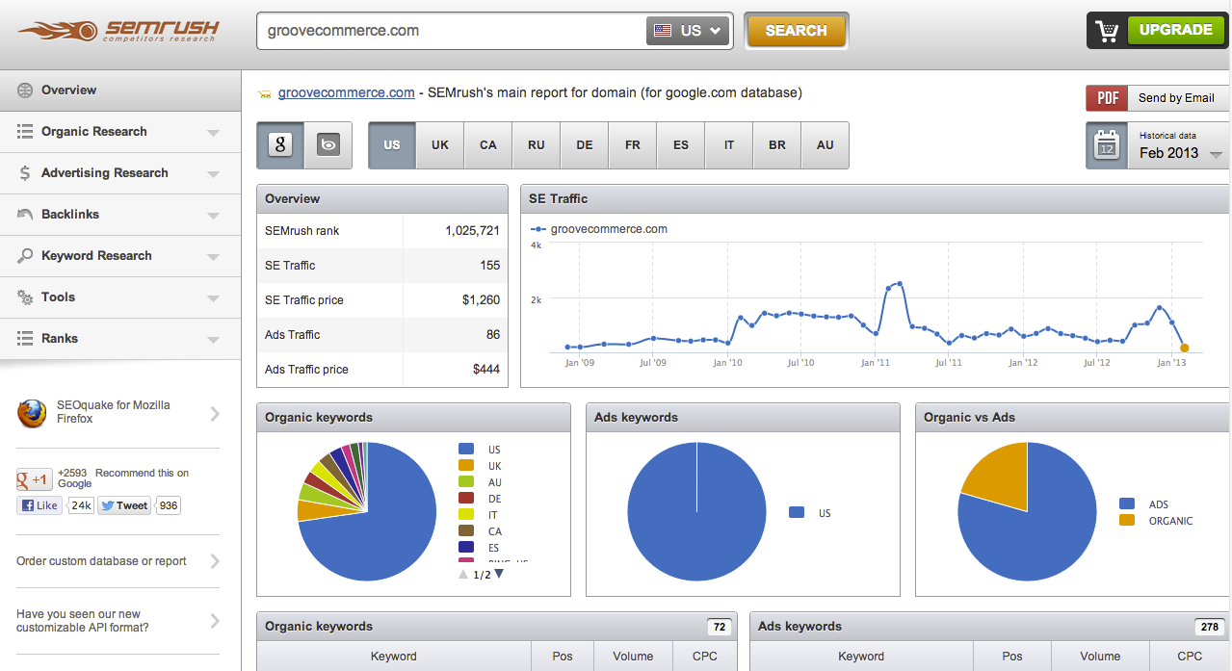Click the groovecommerce.com legend entry in SE Traffic chart
1232x671 pixels.
[599, 229]
